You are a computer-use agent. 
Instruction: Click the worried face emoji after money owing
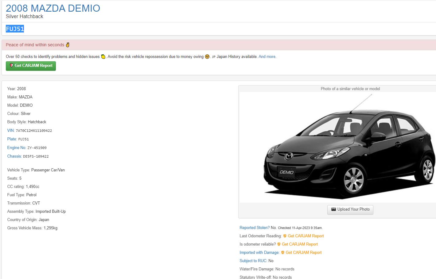(x=207, y=57)
